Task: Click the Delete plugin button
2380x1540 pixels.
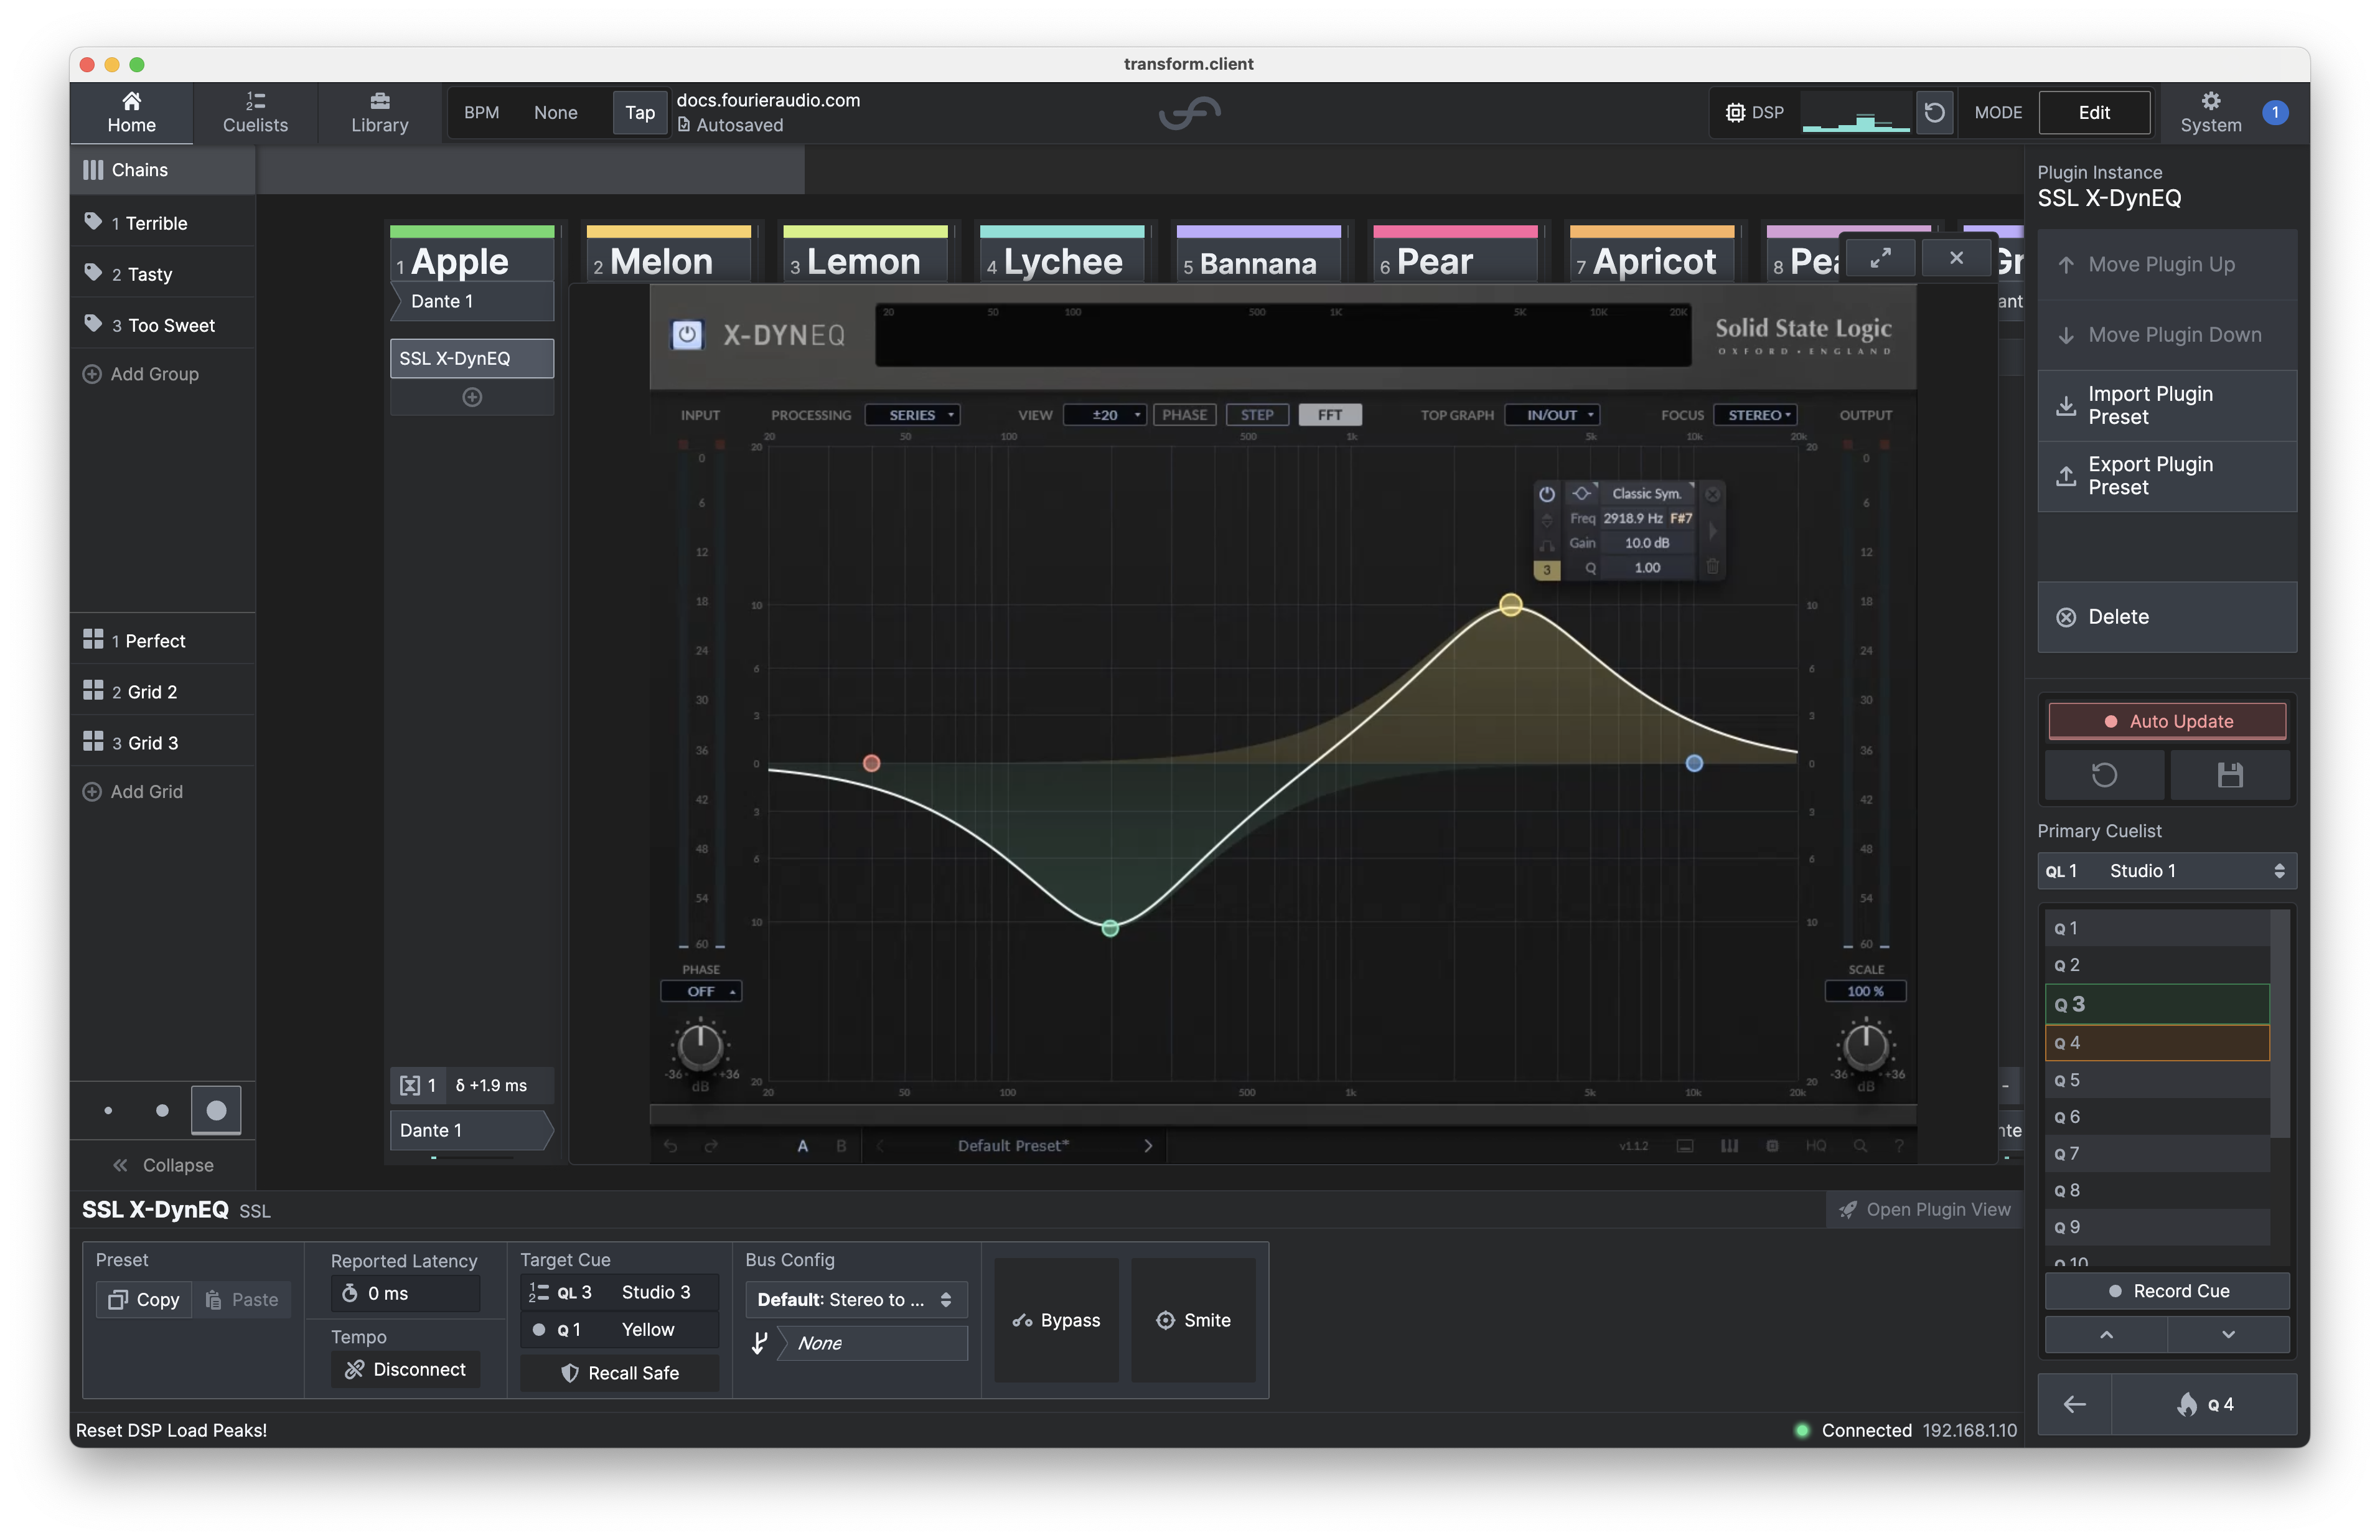Action: (2166, 617)
